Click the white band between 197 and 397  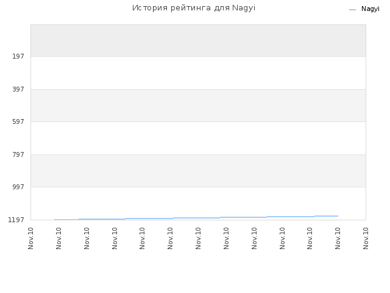[x=198, y=73]
